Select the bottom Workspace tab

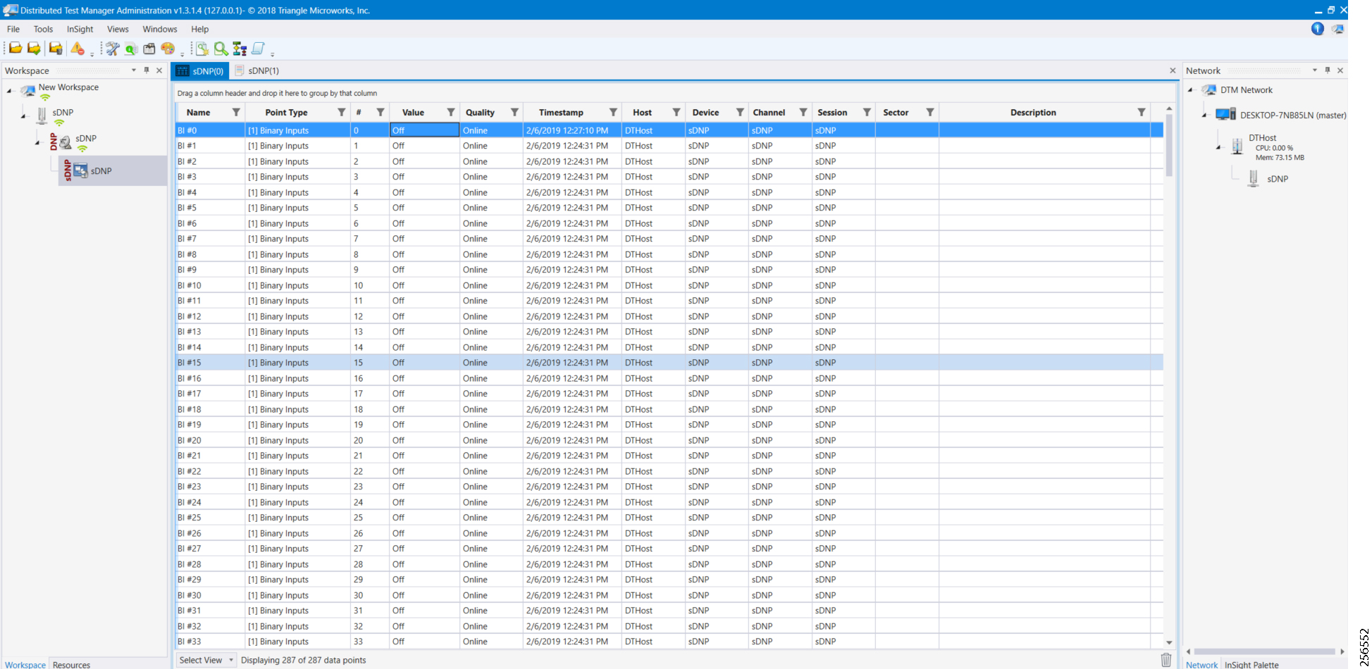(25, 664)
